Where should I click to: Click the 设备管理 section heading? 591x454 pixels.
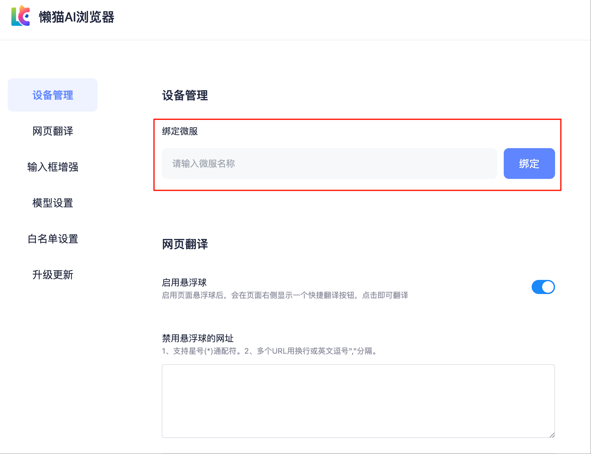tap(185, 95)
